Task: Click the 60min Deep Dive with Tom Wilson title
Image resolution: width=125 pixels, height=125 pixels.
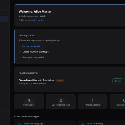Action: [37, 80]
